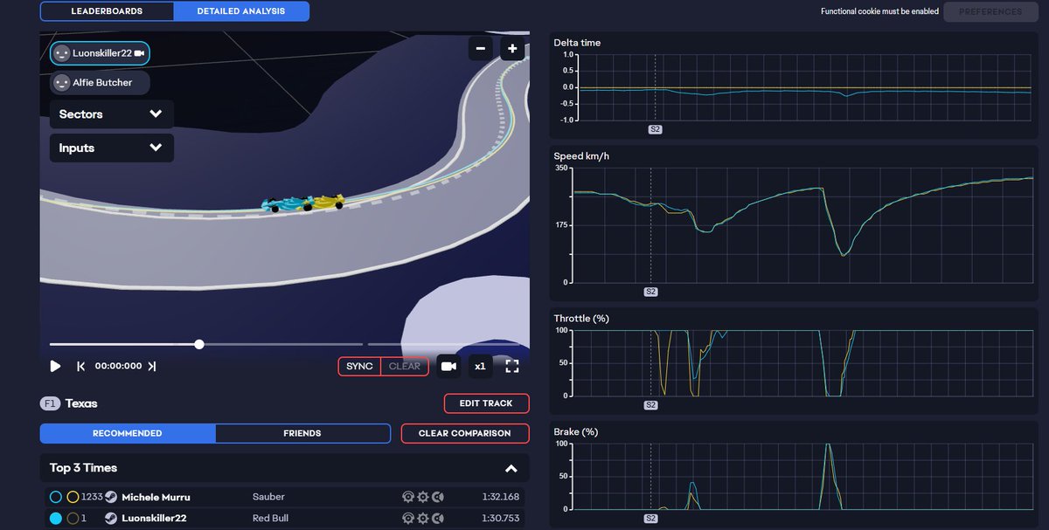Toggle yellow compare circle for Luonskiller22
Screen dimensions: 1049x530
[x=73, y=518]
